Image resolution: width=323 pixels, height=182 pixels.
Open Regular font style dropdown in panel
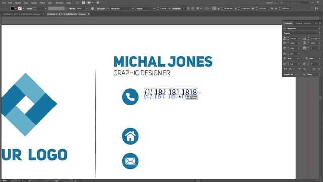[319, 33]
